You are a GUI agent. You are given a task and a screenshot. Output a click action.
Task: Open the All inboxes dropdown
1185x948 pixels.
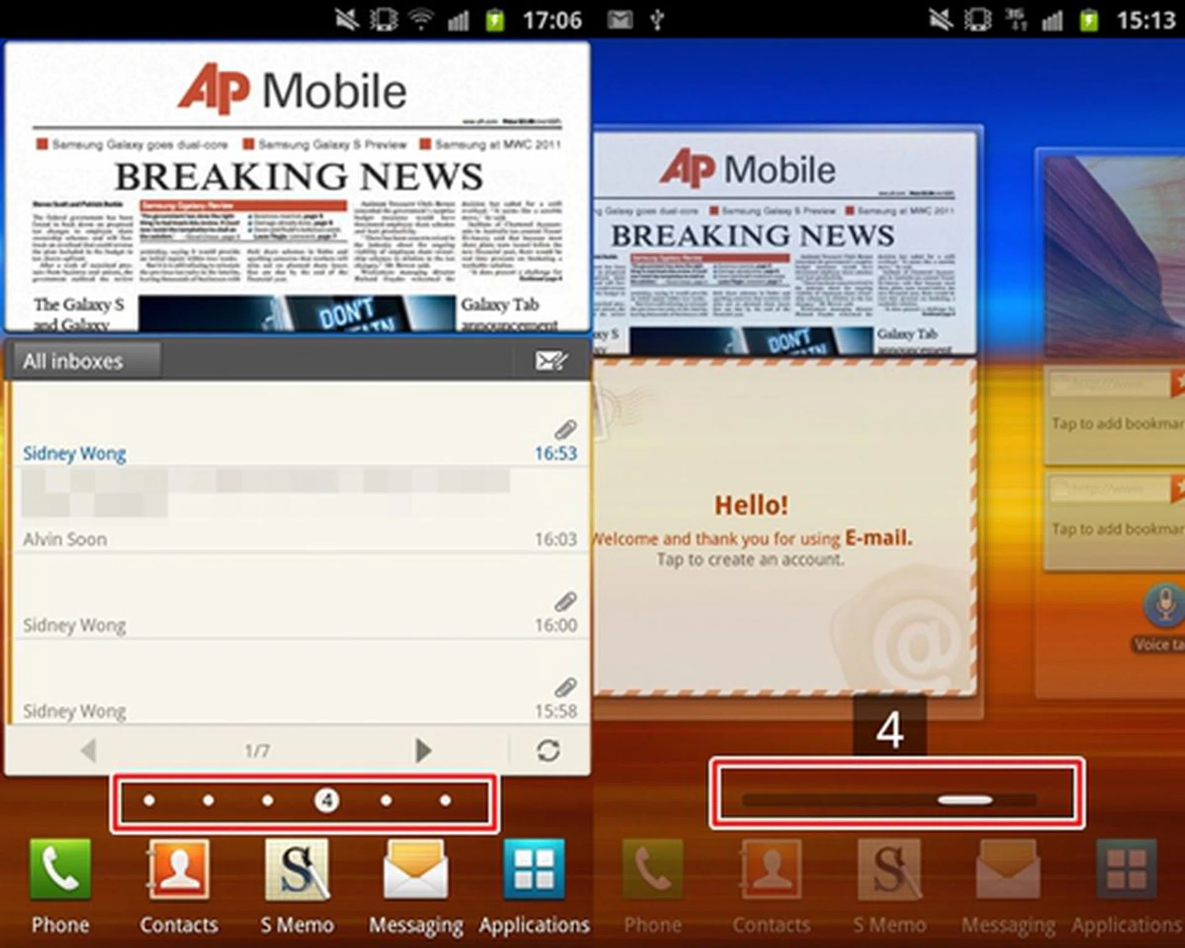(86, 360)
